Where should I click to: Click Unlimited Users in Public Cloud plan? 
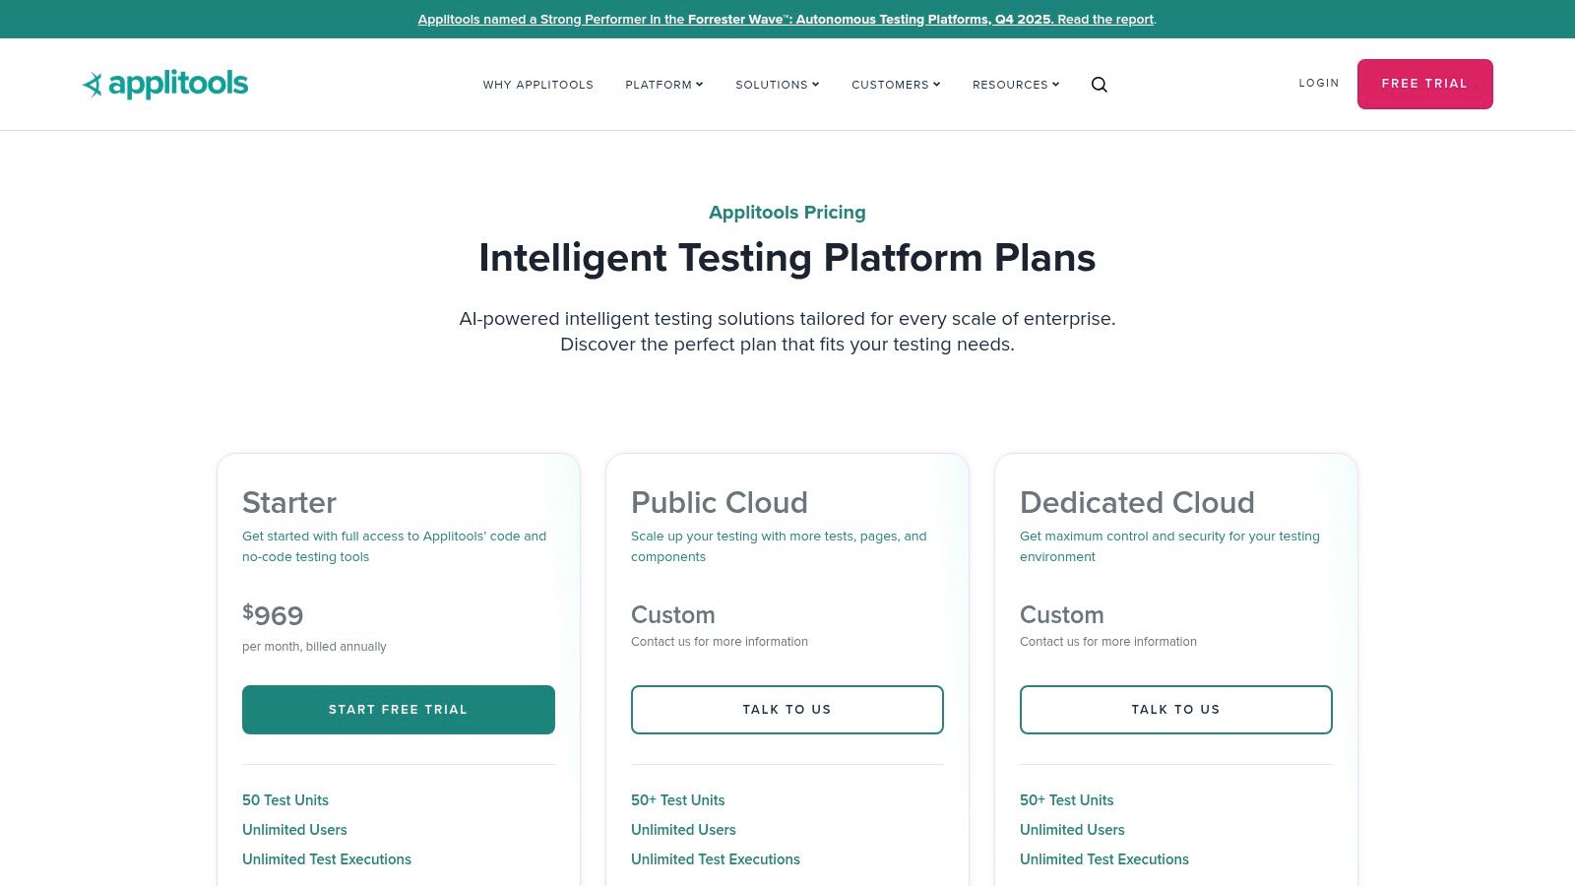point(683,830)
